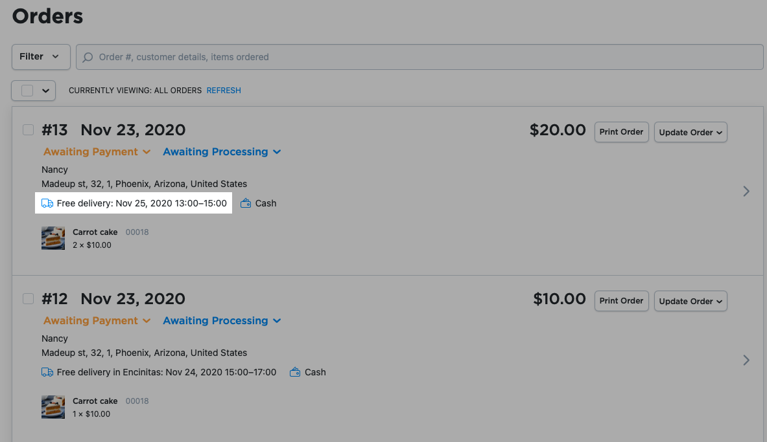767x442 pixels.
Task: Toggle the select-all orders checkbox
Action: pyautogui.click(x=27, y=91)
